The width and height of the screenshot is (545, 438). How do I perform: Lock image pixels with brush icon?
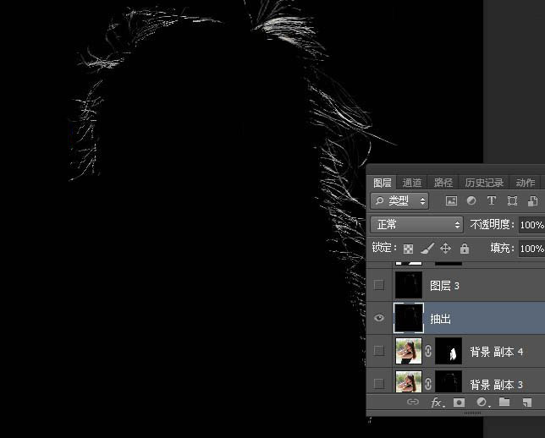click(427, 249)
